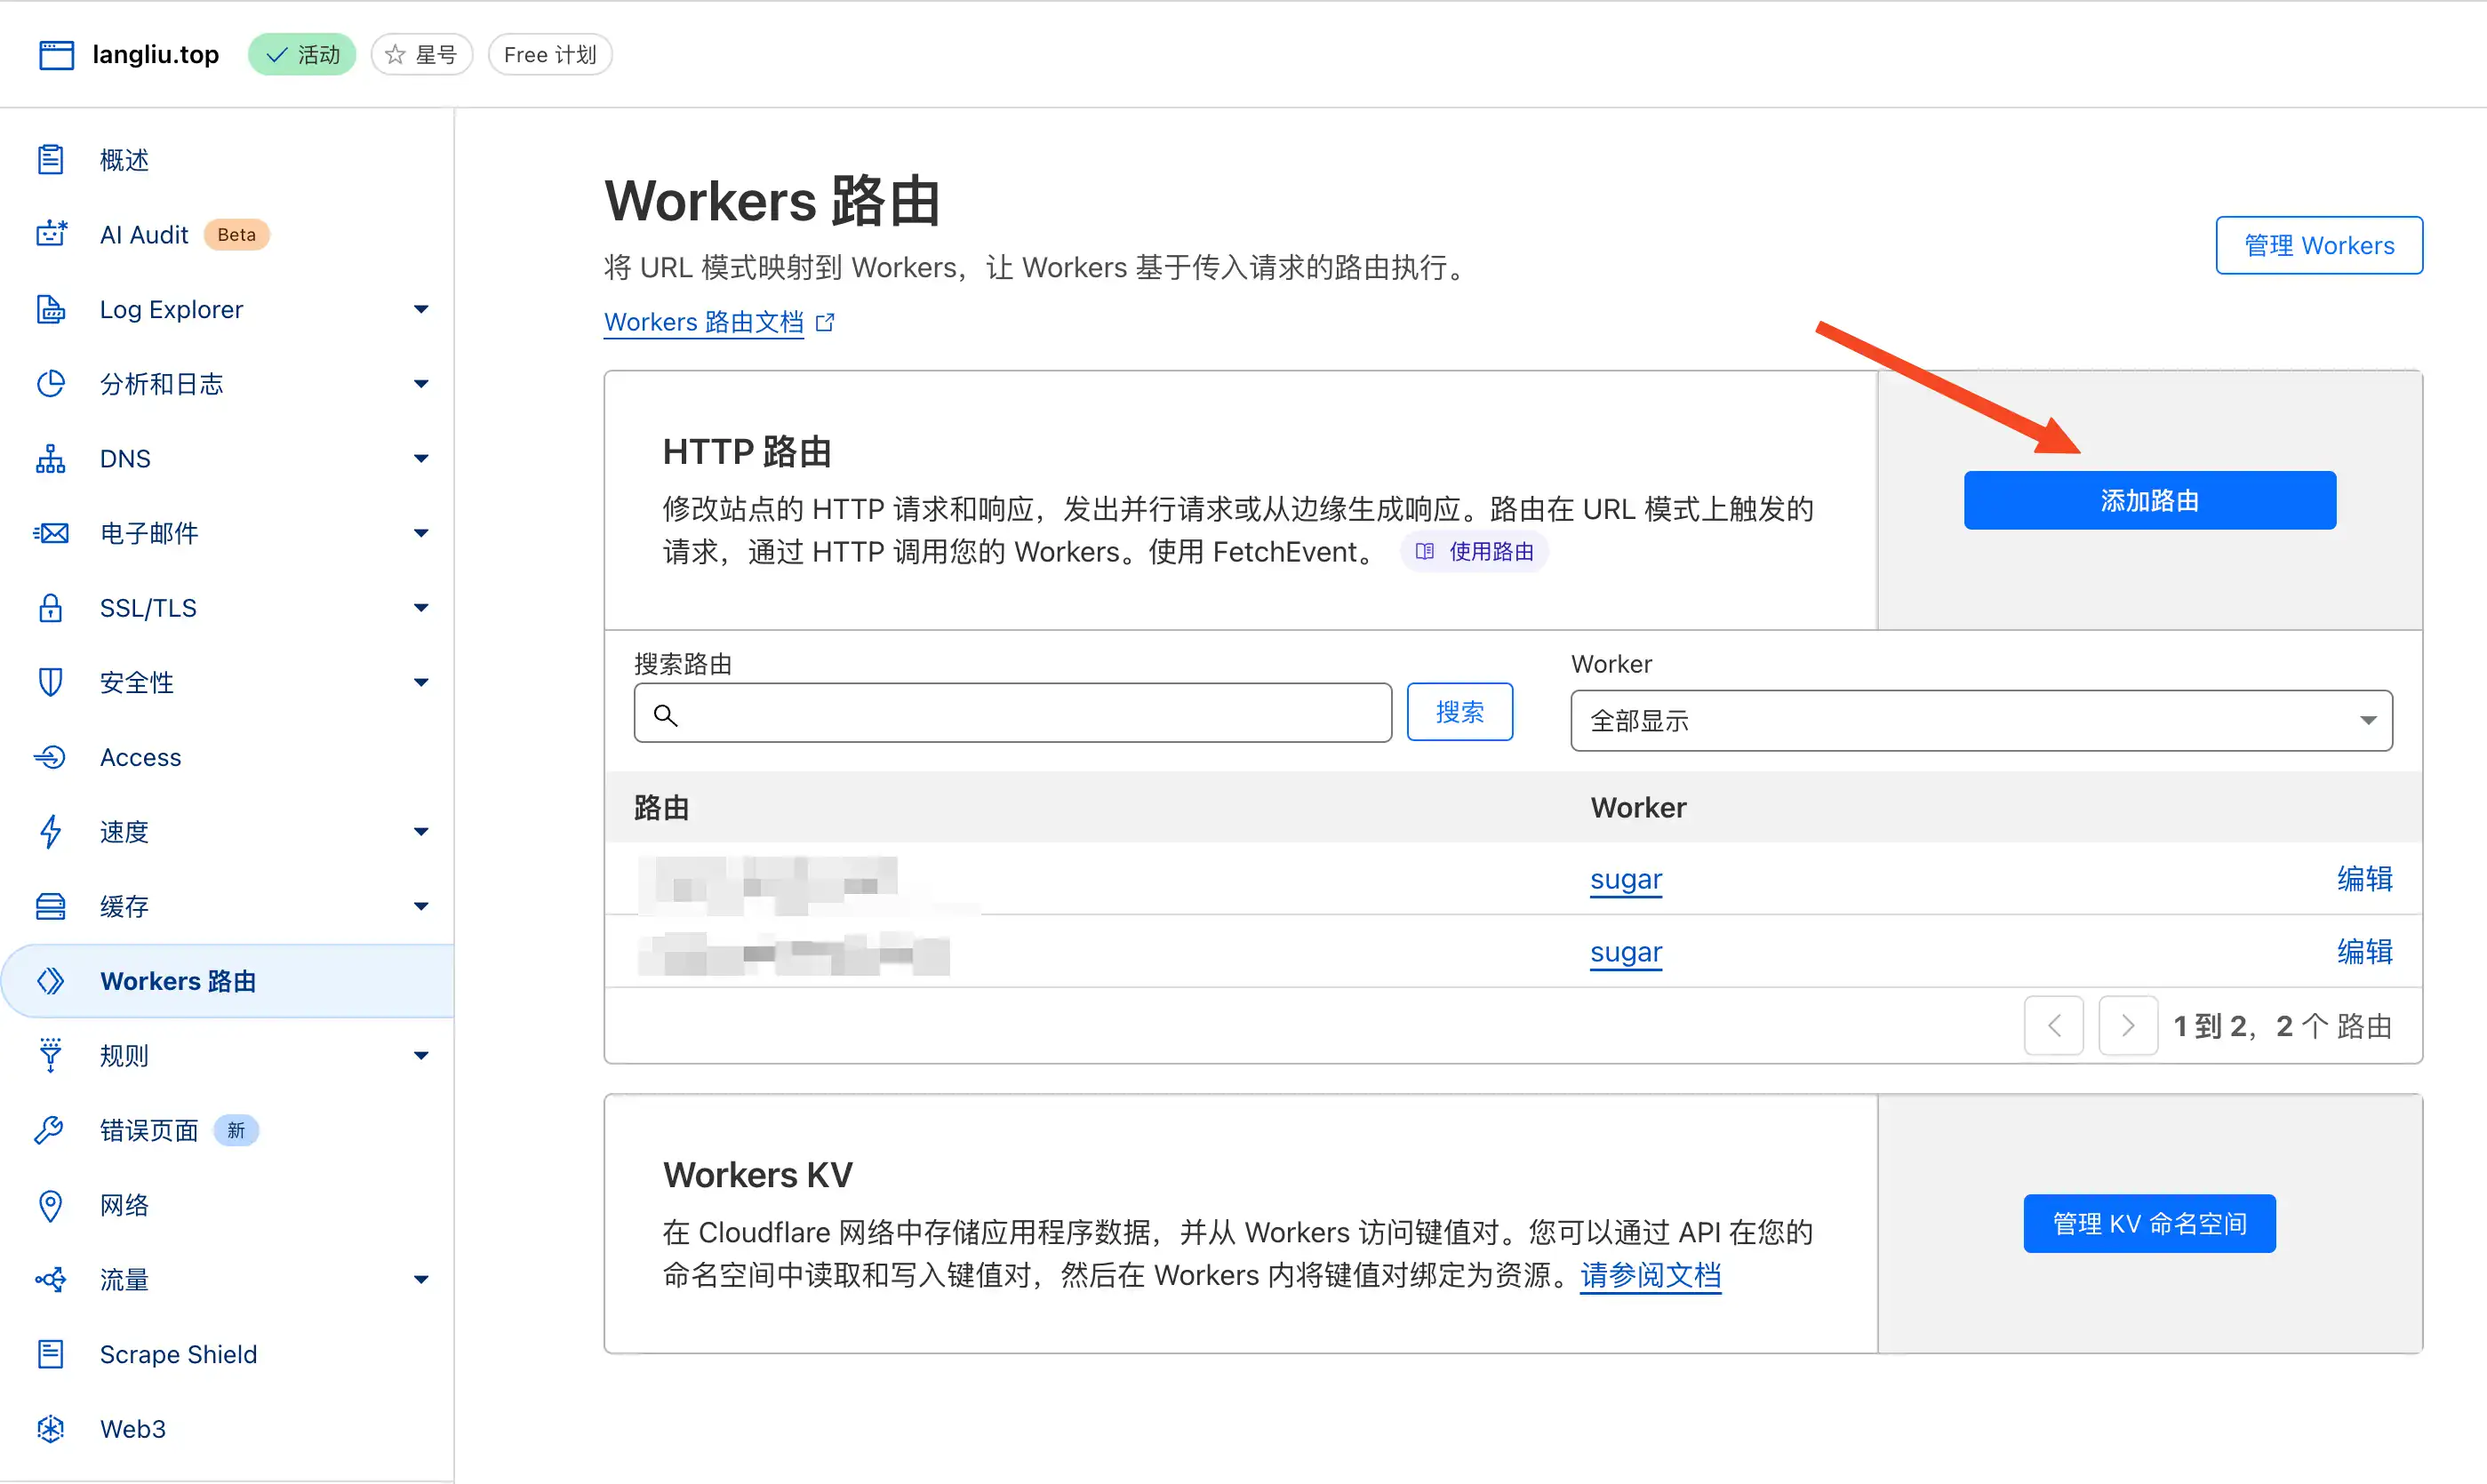Image resolution: width=2487 pixels, height=1484 pixels.
Task: Open the Workers 路由文档 link
Action: (x=703, y=322)
